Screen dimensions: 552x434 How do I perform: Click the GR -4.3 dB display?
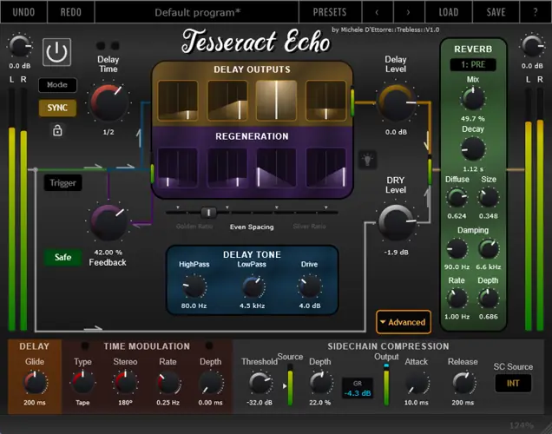tap(358, 388)
